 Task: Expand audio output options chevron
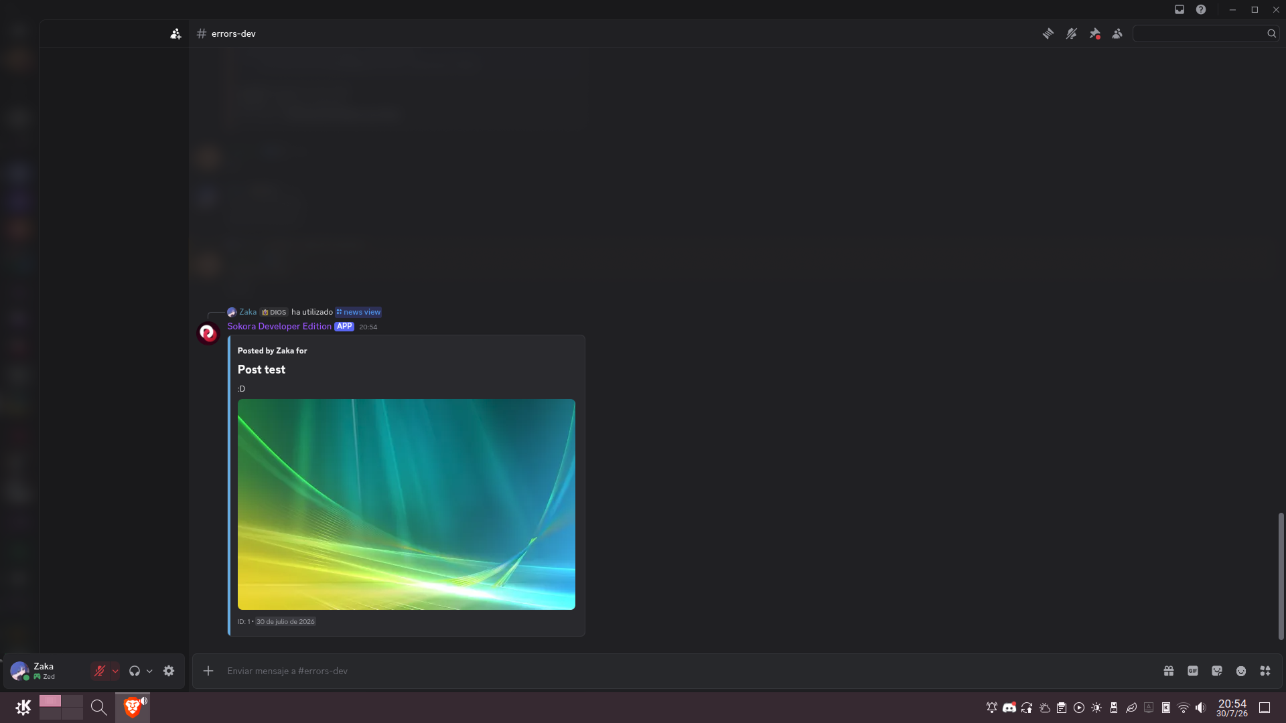point(149,671)
